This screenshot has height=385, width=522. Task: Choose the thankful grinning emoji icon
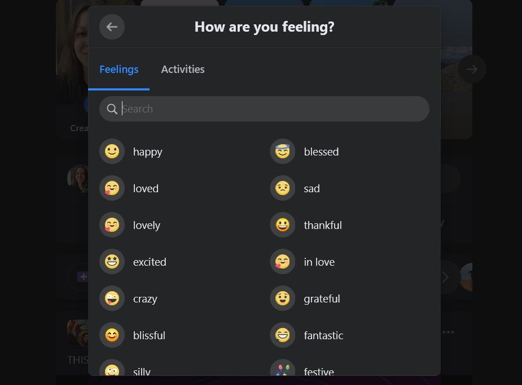[283, 225]
